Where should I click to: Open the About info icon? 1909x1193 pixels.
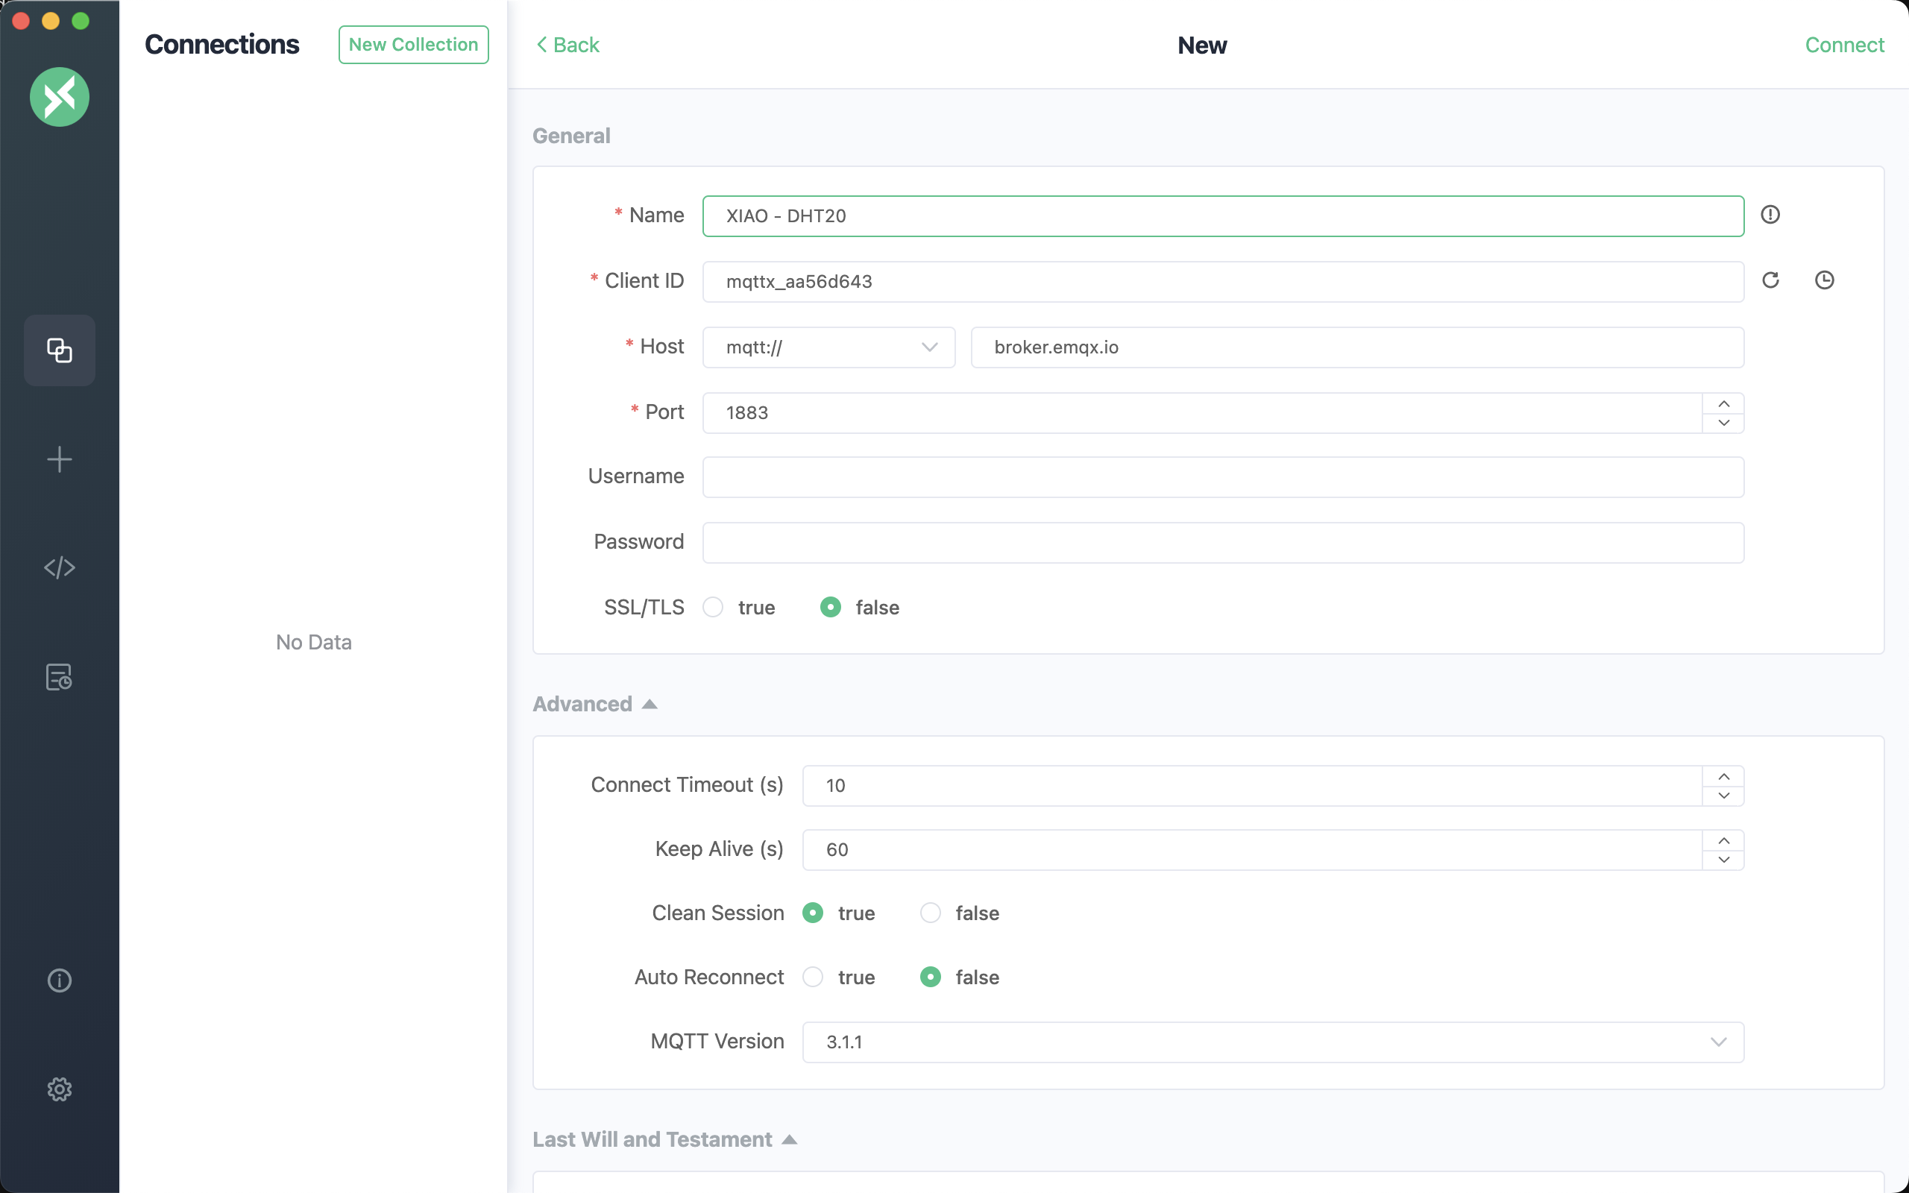point(59,980)
